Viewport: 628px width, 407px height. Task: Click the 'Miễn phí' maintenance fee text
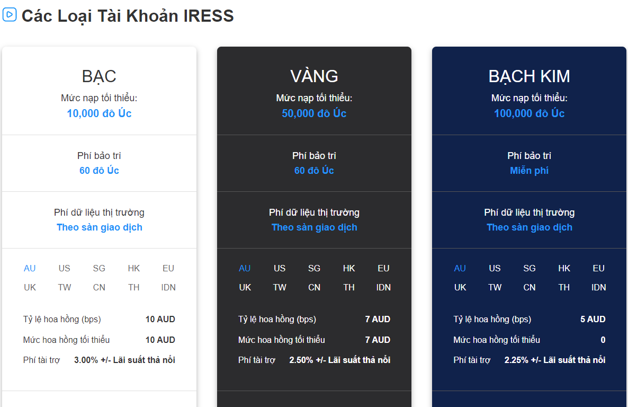[529, 171]
